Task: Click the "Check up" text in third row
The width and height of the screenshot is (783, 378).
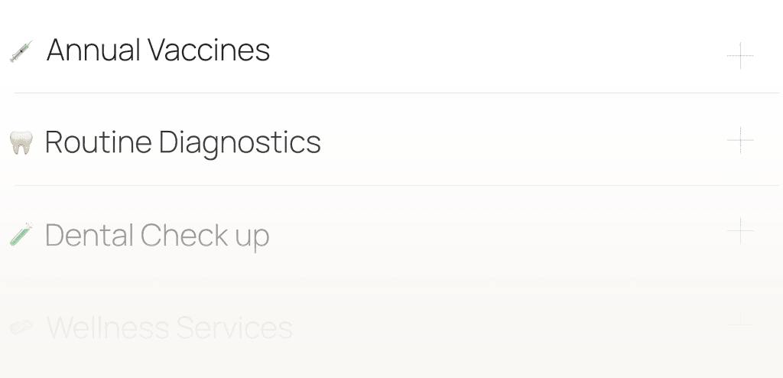Action: 205,235
